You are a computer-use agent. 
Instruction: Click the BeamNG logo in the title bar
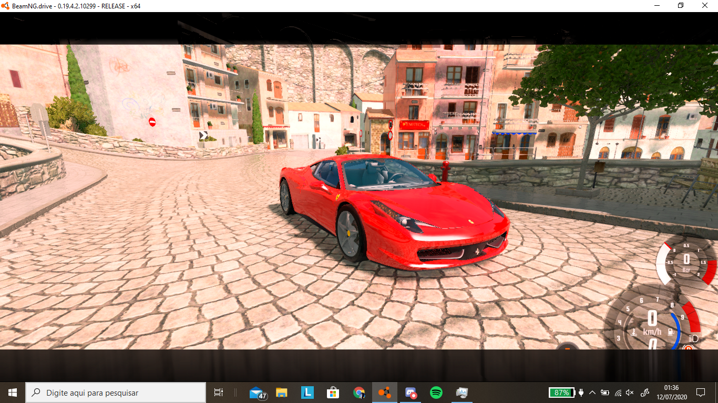pyautogui.click(x=5, y=6)
